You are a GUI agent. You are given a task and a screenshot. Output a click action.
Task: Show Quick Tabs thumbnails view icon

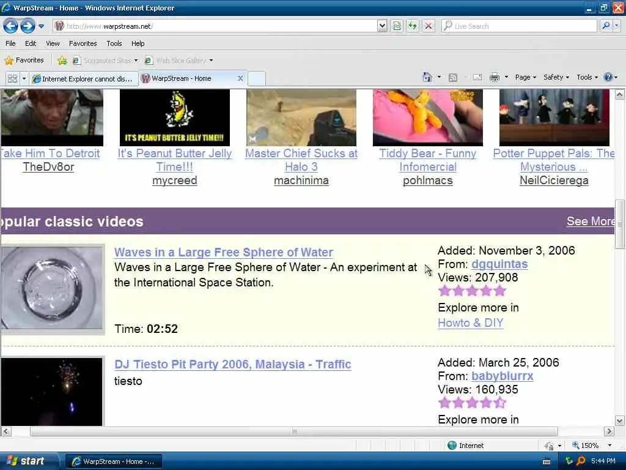(x=12, y=79)
